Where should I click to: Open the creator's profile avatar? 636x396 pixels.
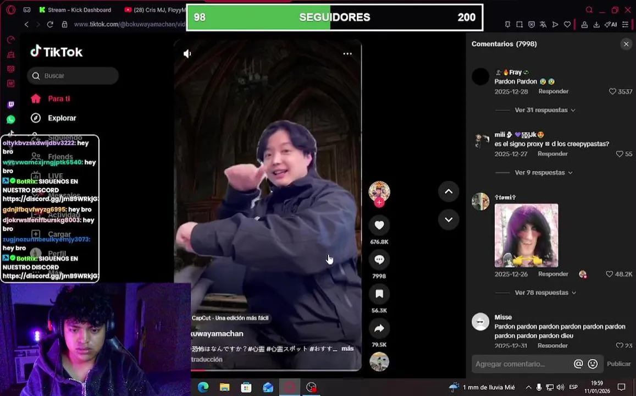pos(379,191)
